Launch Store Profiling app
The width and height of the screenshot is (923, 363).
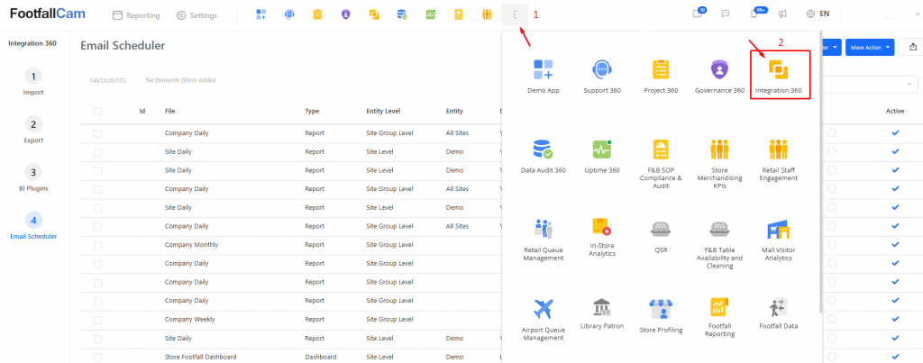tap(661, 316)
